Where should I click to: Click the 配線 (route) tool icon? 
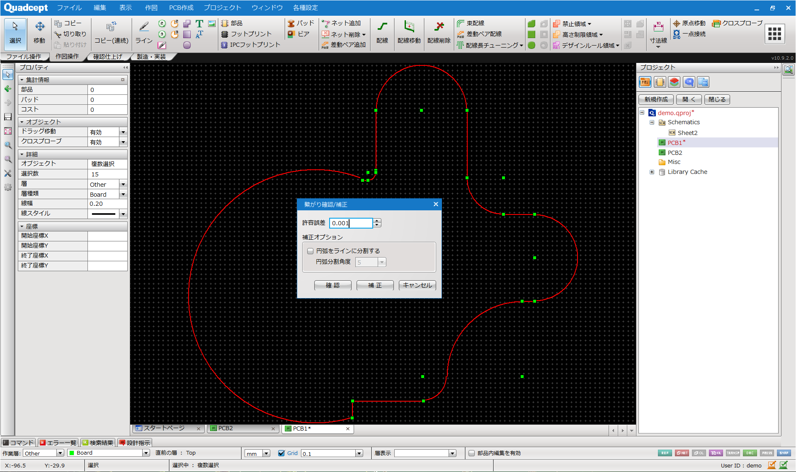(x=382, y=32)
